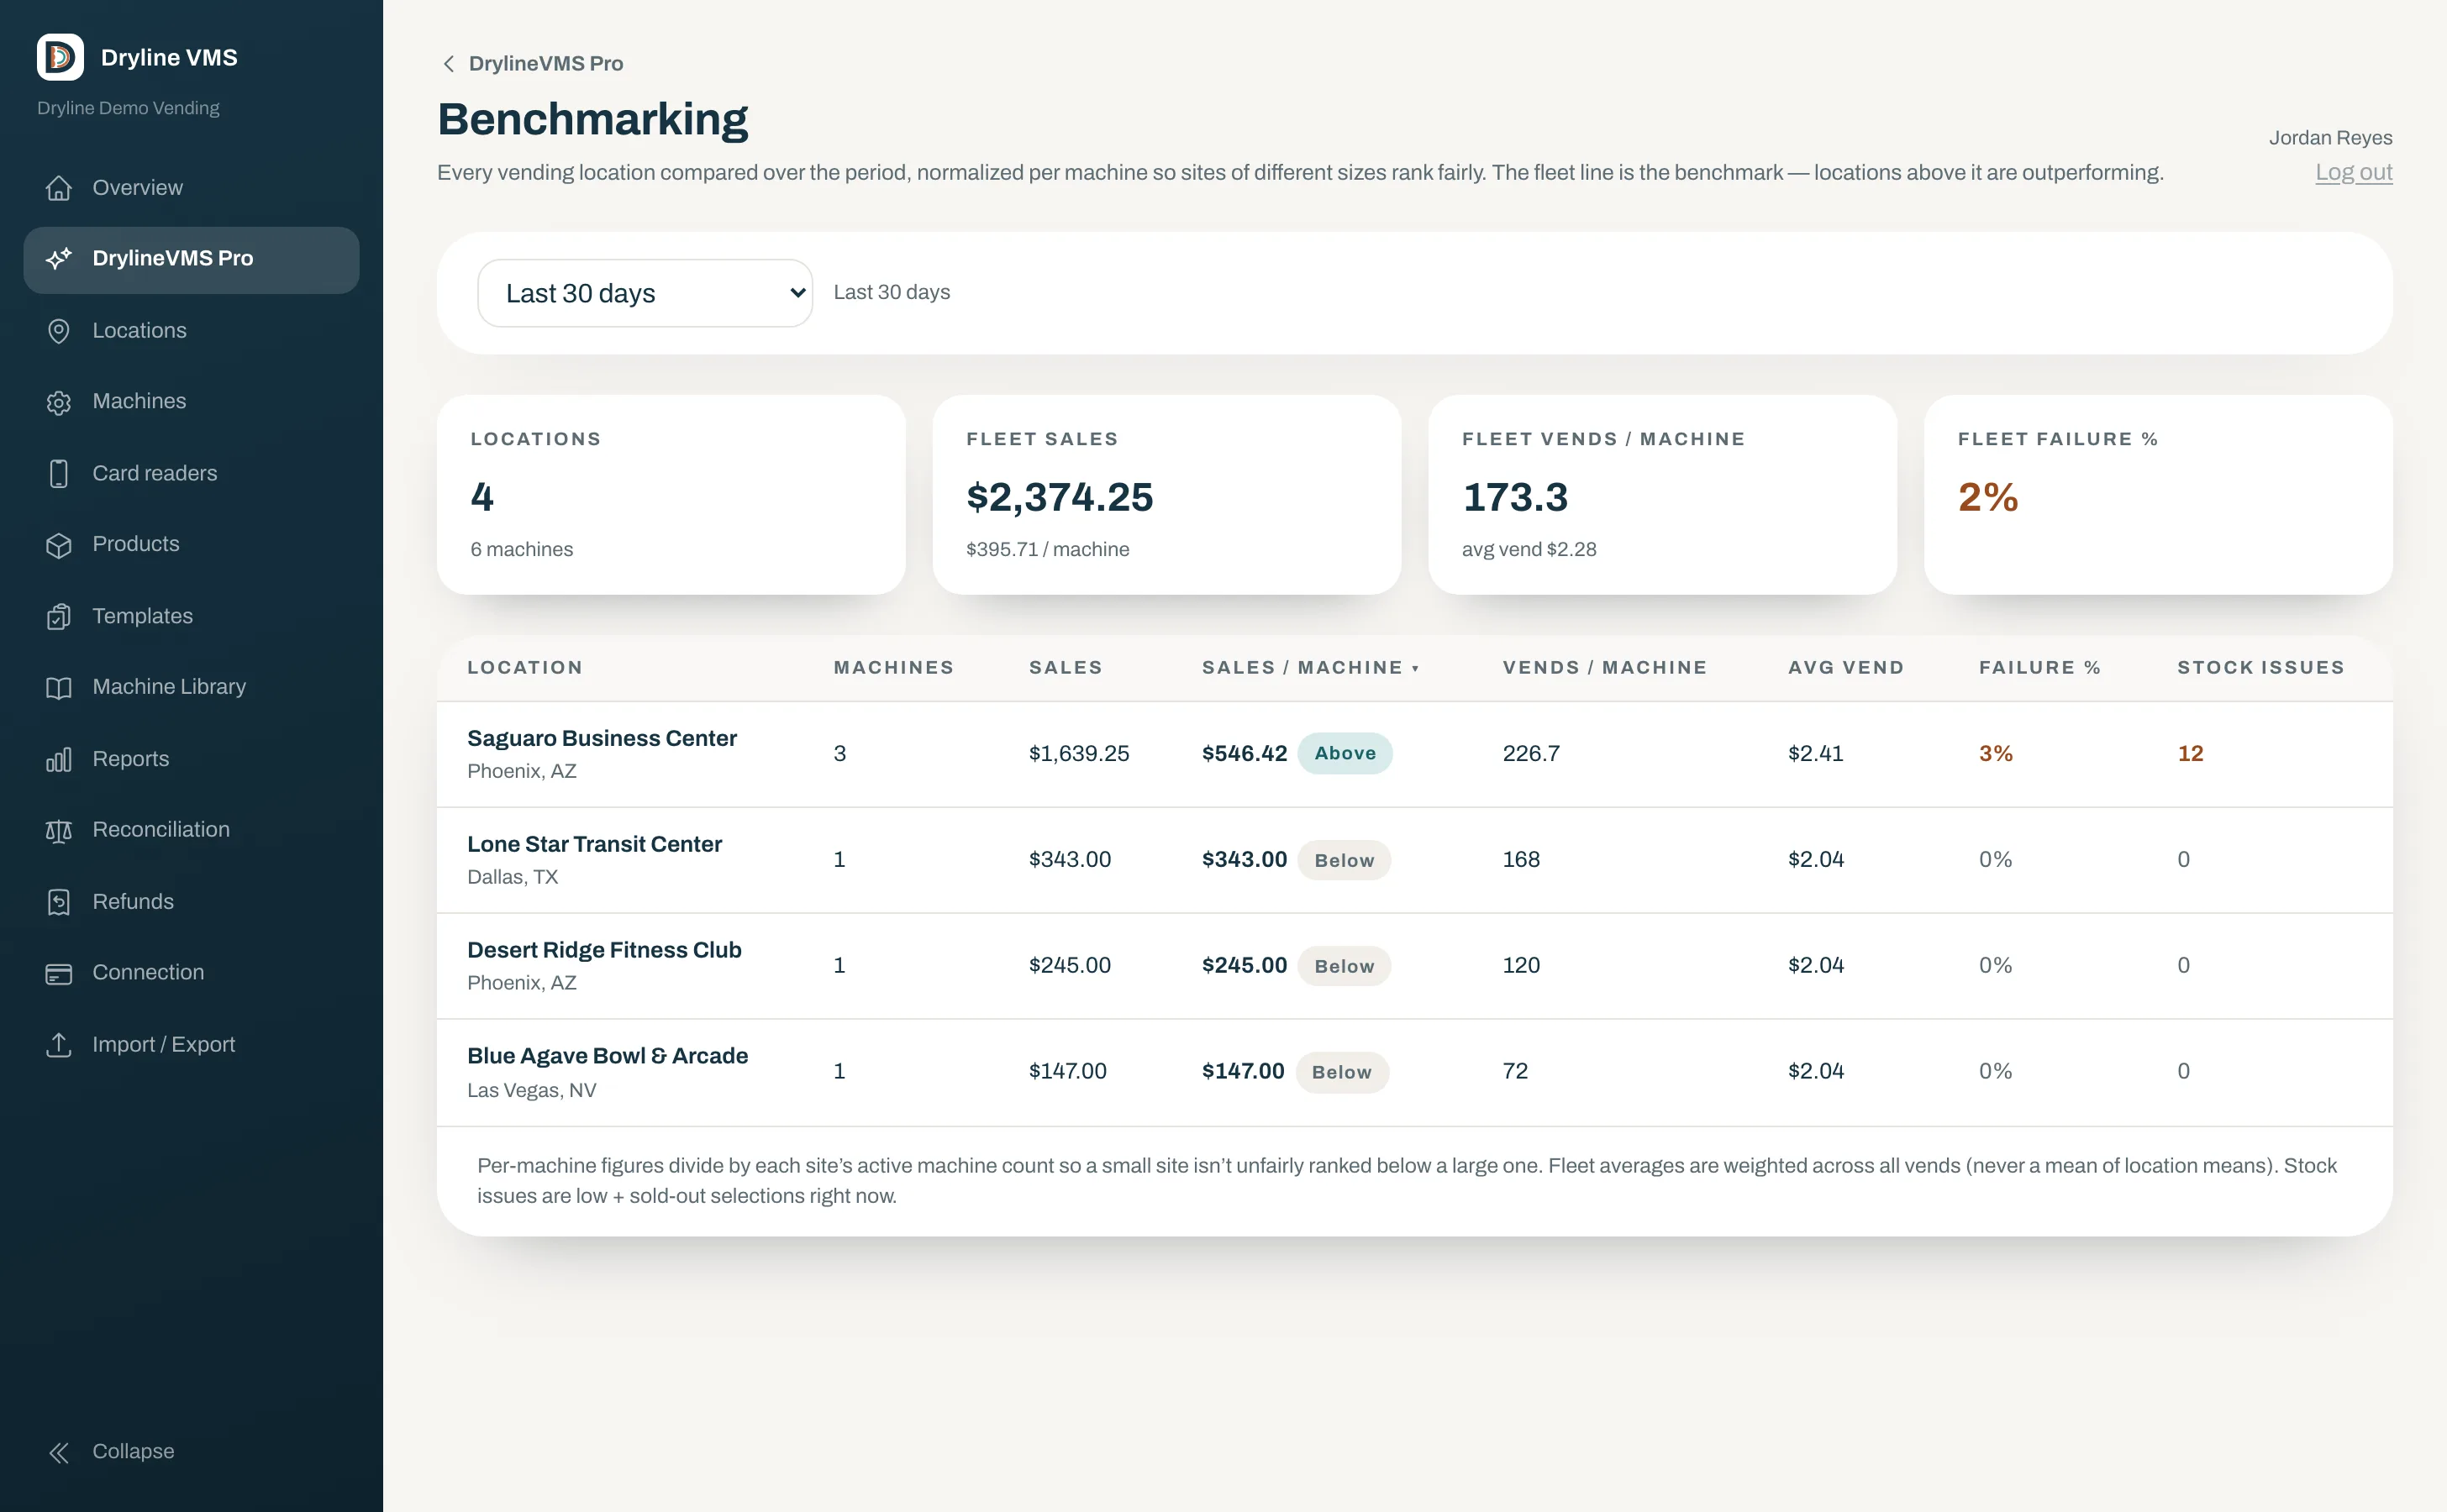Viewport: 2447px width, 1512px height.
Task: Click the $343.00 sales per machine value
Action: pyautogui.click(x=1244, y=860)
